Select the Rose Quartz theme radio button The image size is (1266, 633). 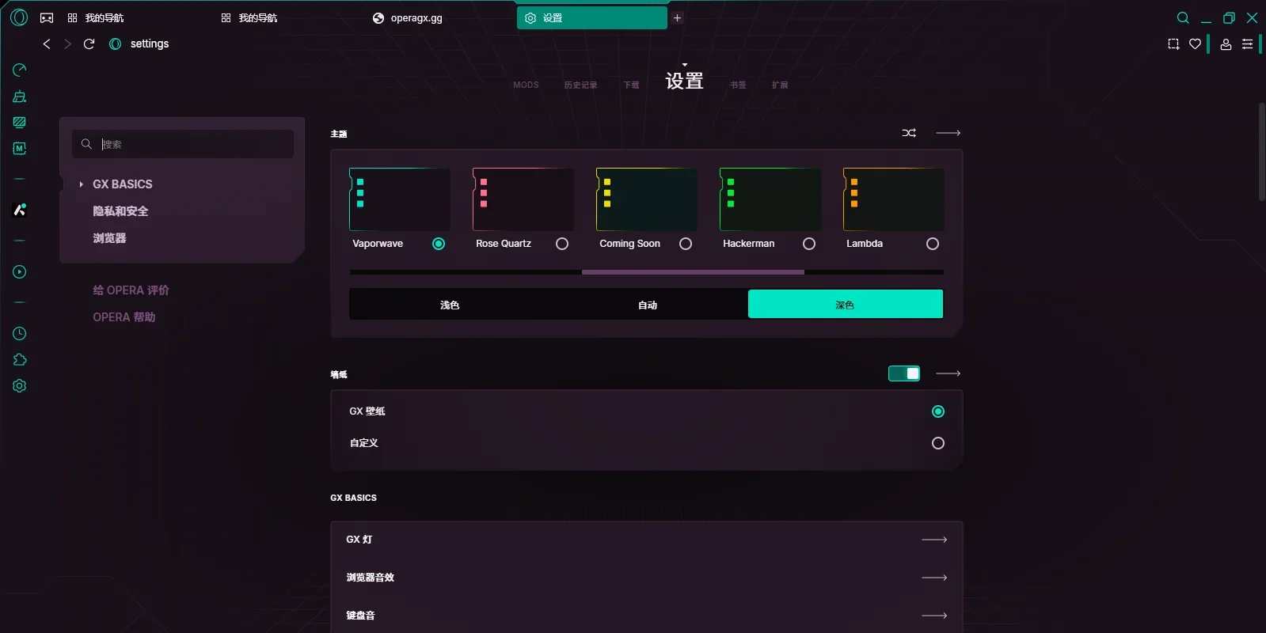click(562, 244)
